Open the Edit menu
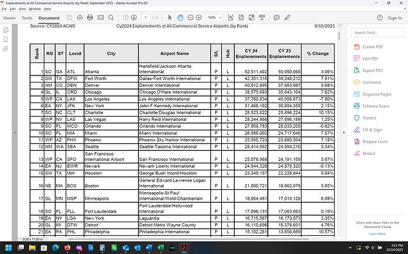This screenshot has height=254, width=408. click(14, 9)
